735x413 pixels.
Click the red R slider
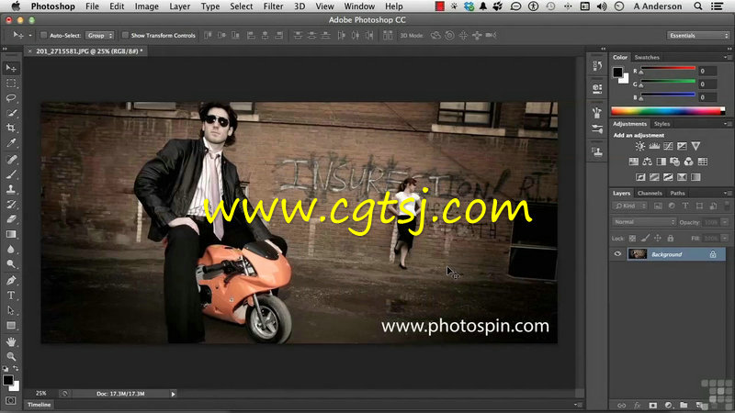tap(668, 69)
